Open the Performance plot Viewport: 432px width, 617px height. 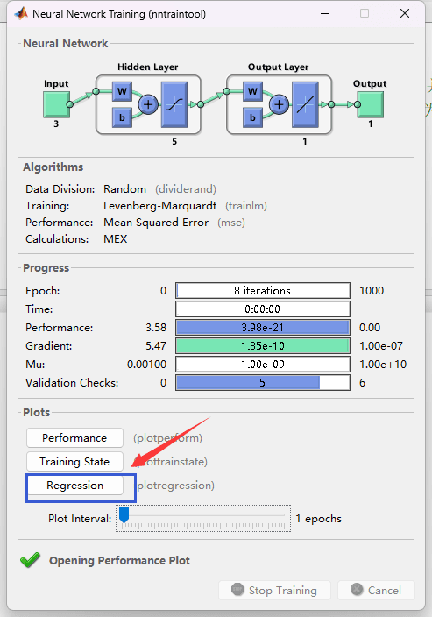pos(74,438)
